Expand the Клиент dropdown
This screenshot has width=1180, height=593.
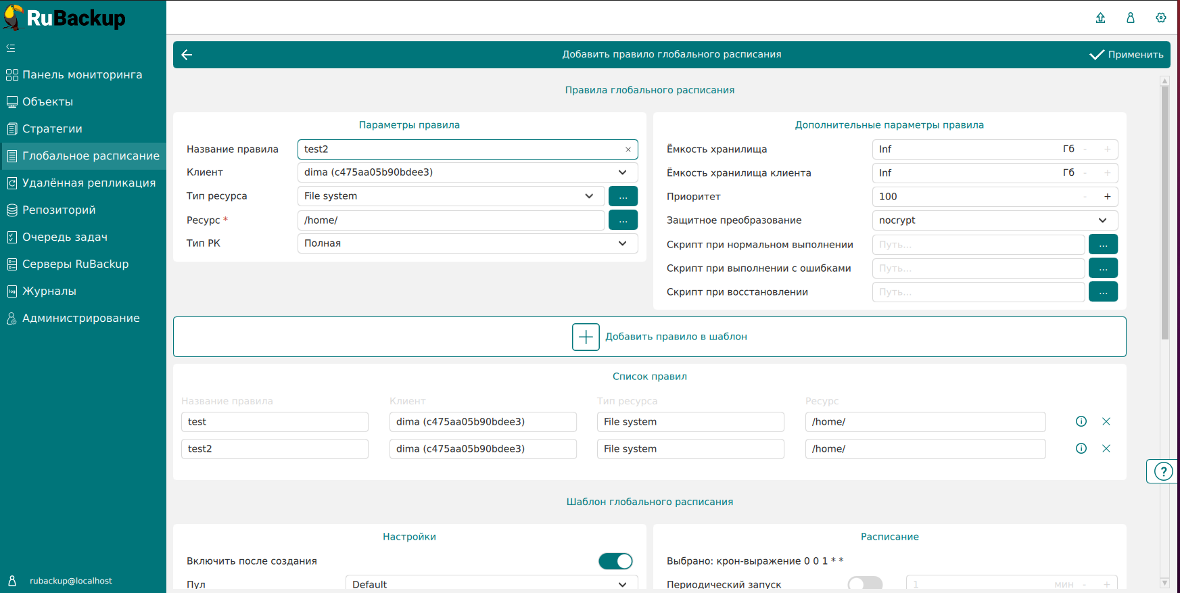click(x=623, y=172)
